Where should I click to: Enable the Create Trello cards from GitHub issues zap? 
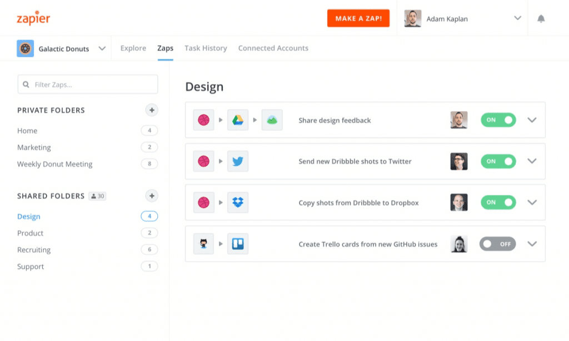pos(497,244)
